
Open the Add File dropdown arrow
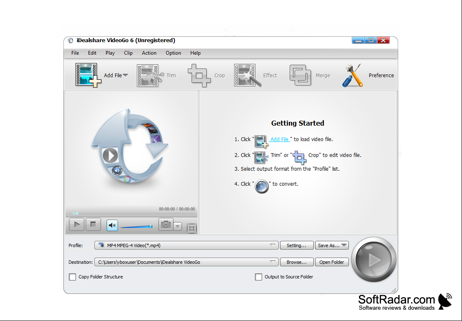125,75
